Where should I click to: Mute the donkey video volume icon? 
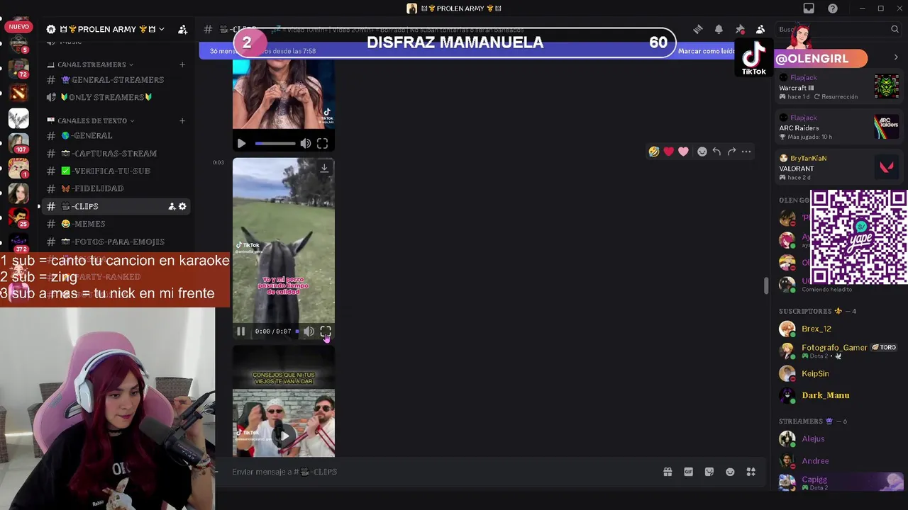309,331
